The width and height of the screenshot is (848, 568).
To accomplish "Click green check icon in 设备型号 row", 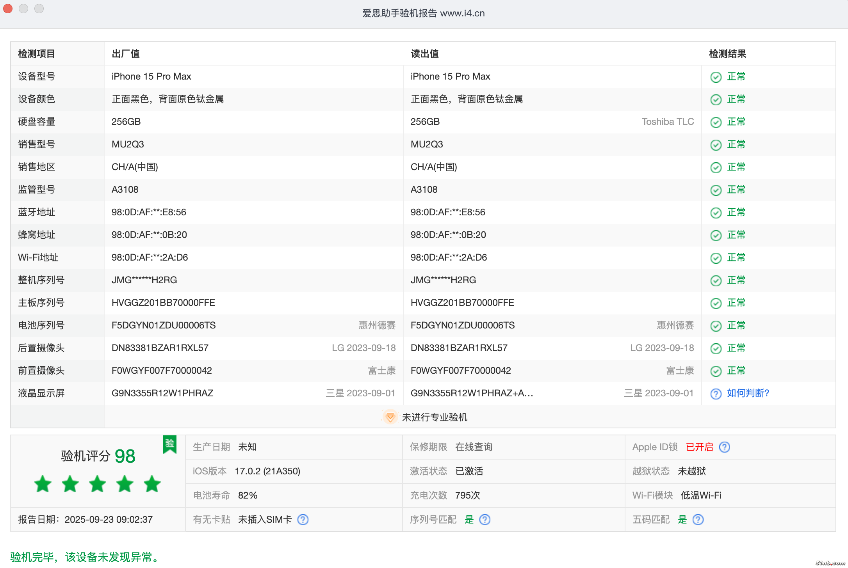I will coord(716,77).
